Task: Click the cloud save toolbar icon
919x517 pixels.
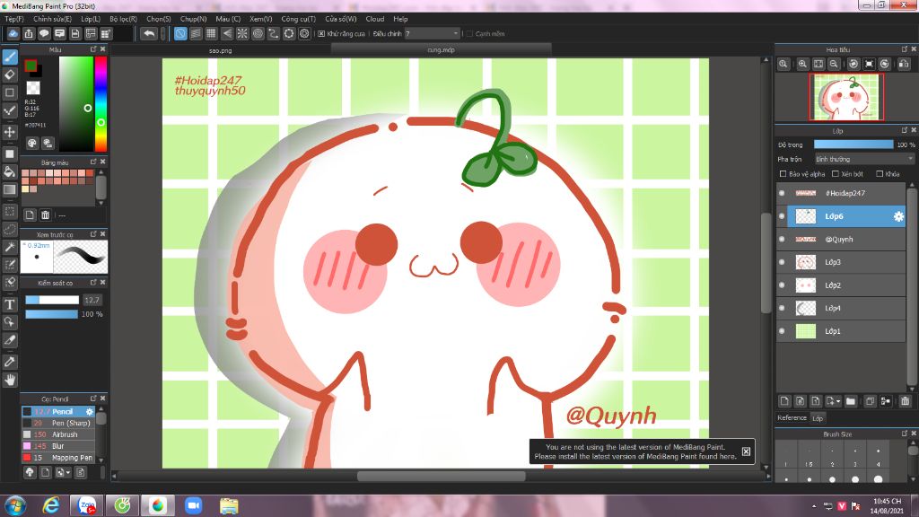Action: pyautogui.click(x=13, y=34)
